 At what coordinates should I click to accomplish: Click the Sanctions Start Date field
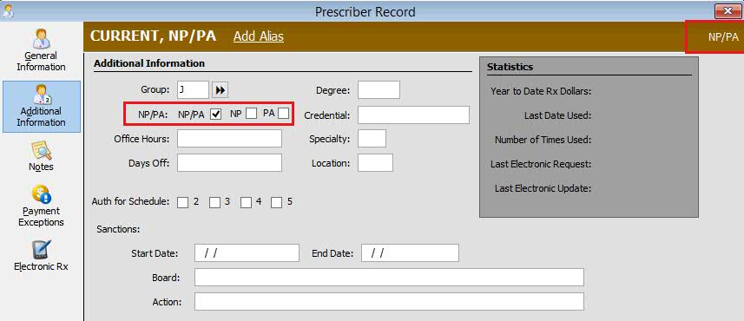point(247,252)
